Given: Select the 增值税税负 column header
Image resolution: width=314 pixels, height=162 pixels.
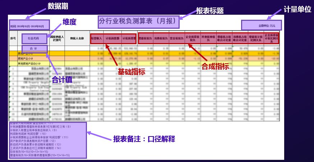Looking at the screenshot, I should pos(146,38).
